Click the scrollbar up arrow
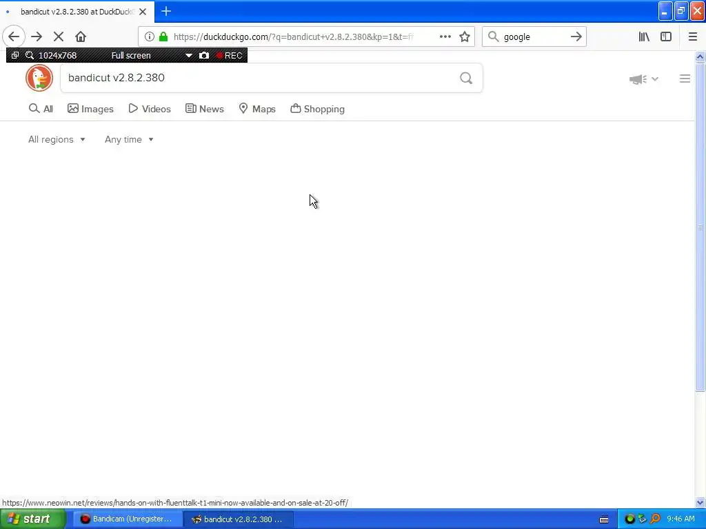 coord(700,56)
